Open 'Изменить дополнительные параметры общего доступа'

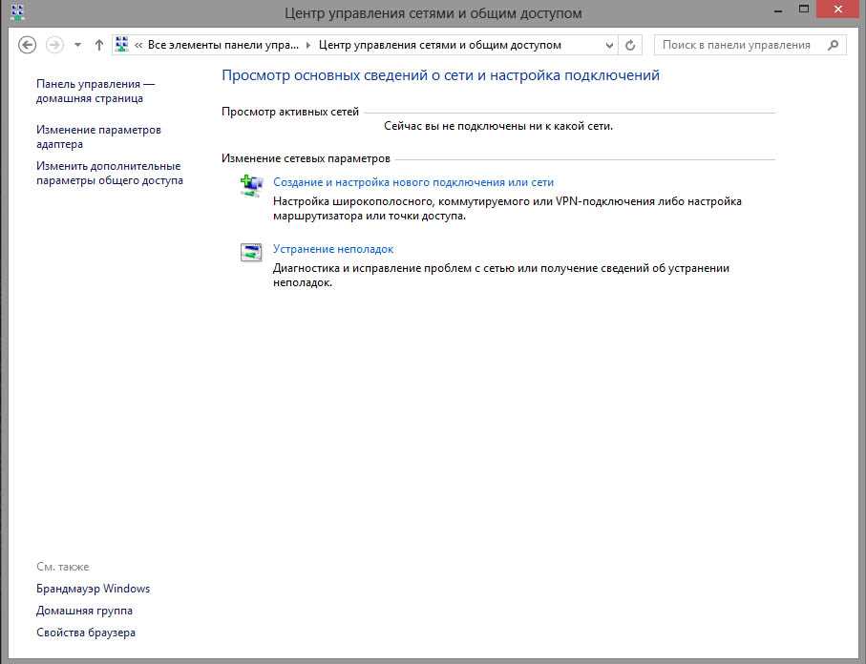coord(110,174)
